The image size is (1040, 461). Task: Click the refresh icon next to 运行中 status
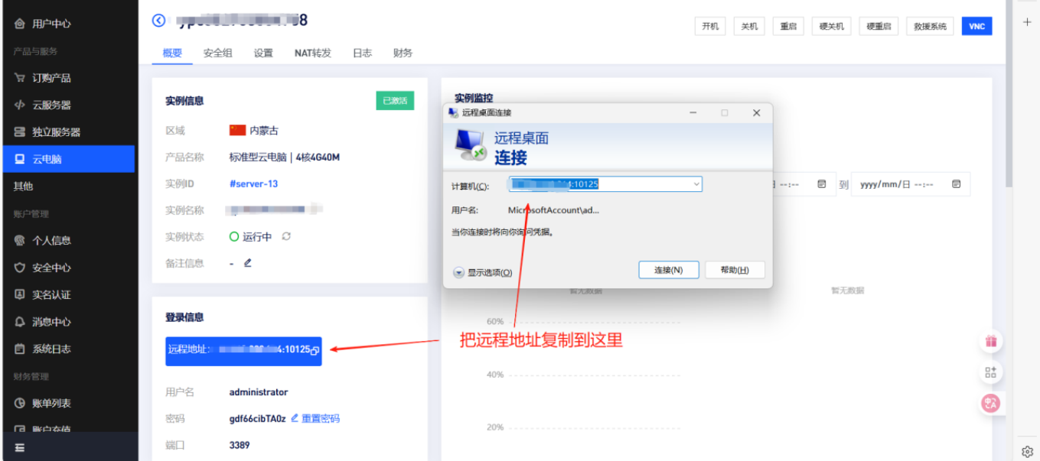point(286,236)
